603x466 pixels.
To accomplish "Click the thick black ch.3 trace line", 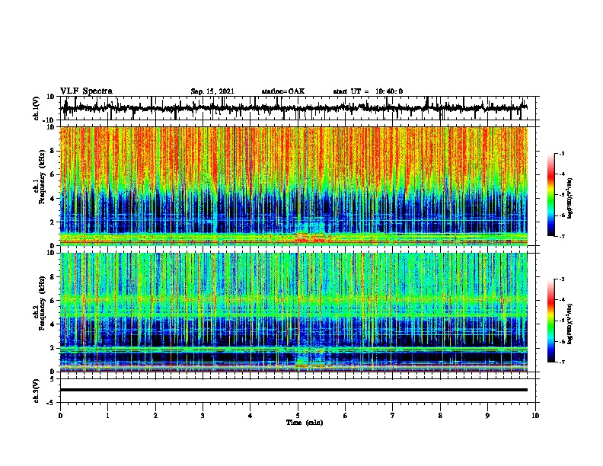I will (x=294, y=390).
